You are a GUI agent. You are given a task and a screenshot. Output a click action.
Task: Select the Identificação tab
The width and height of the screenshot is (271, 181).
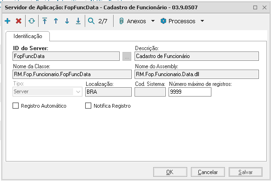click(x=27, y=36)
